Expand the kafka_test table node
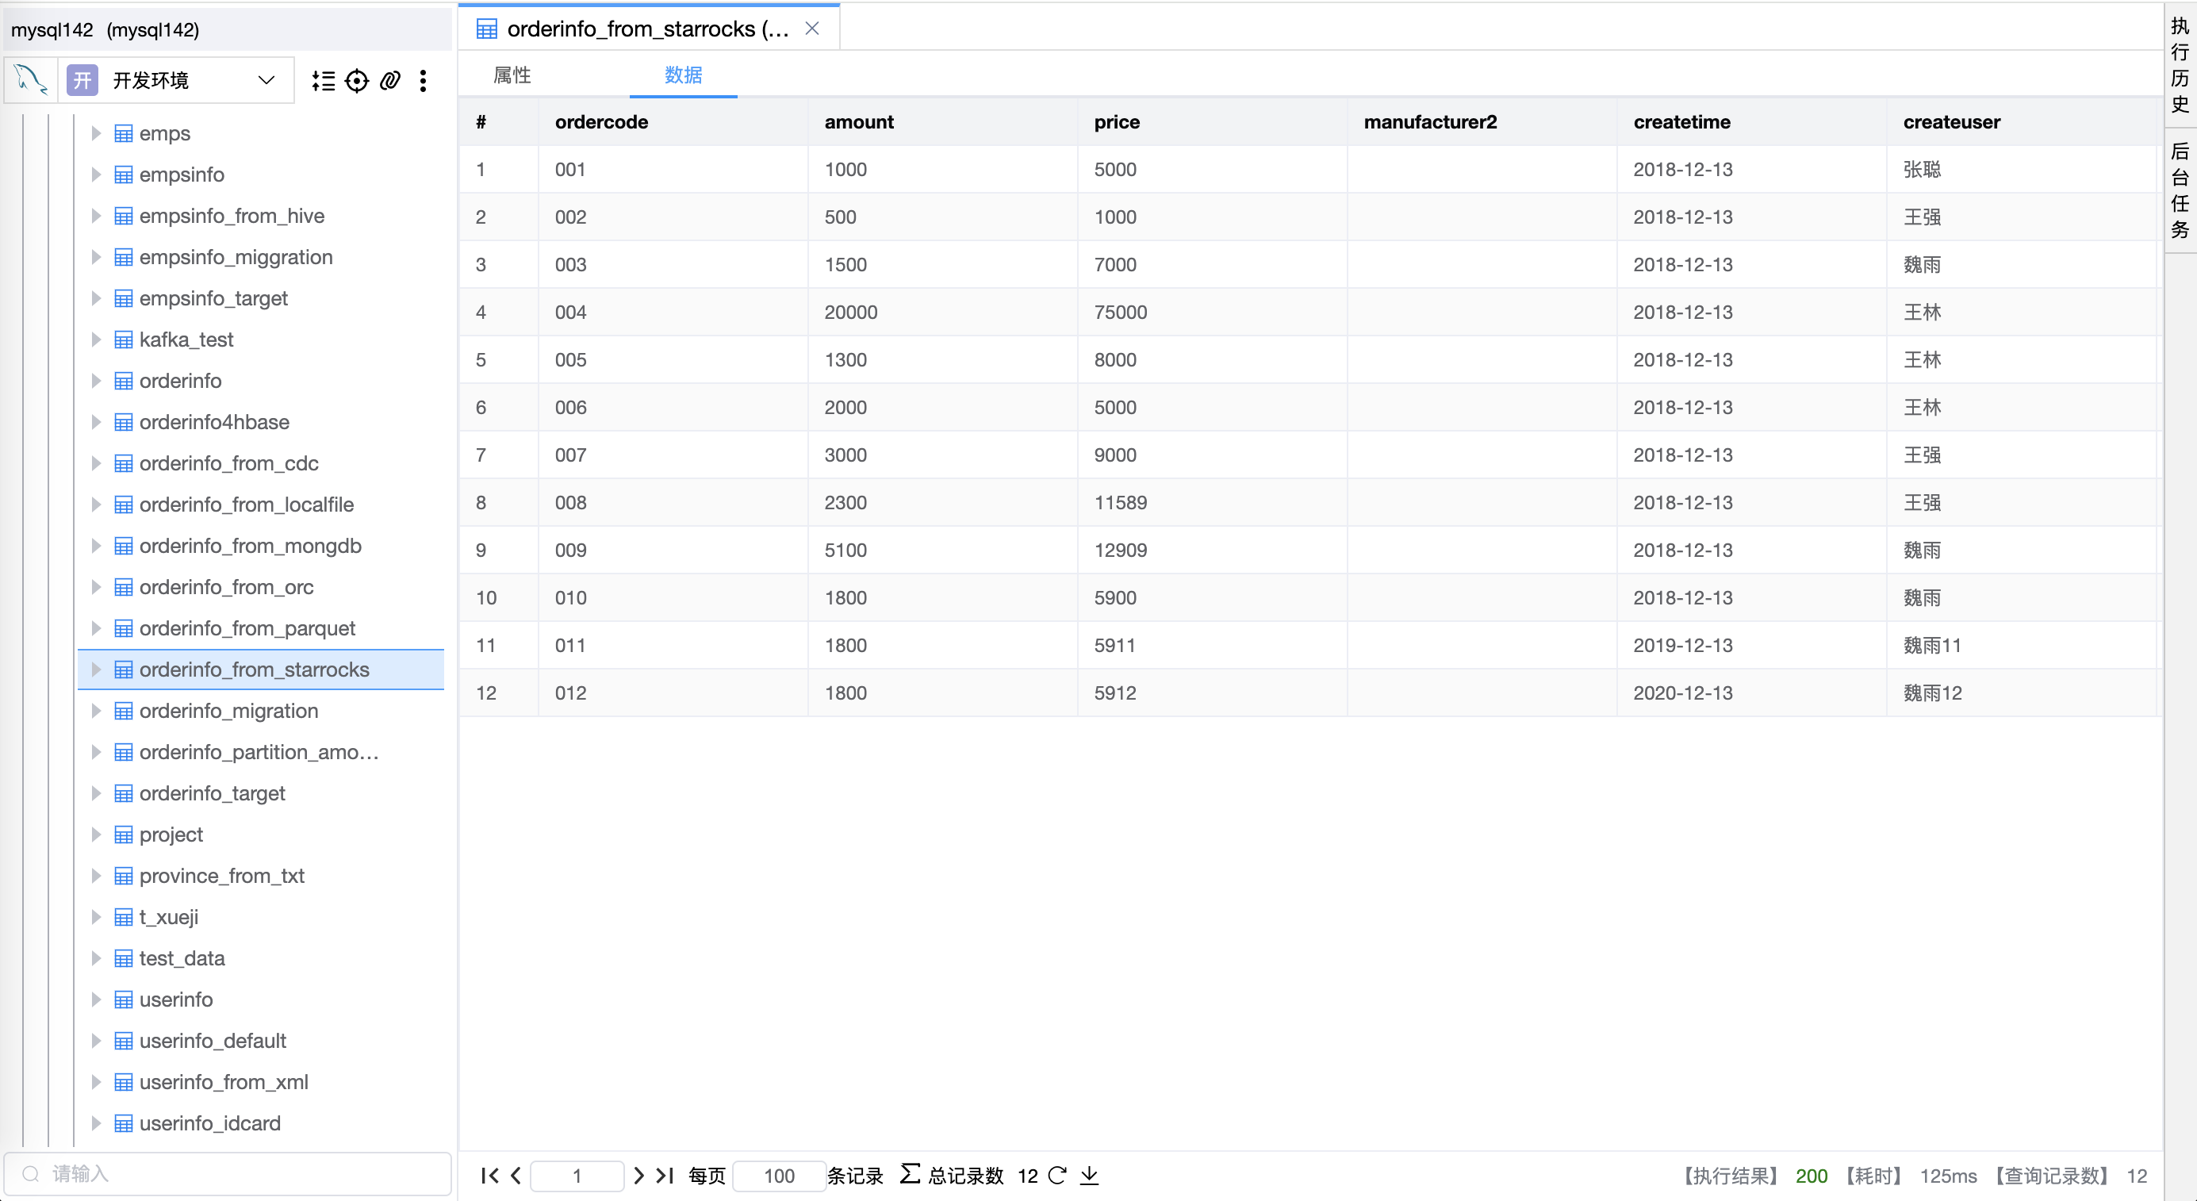Screen dimensions: 2197x1201 (x=97, y=340)
